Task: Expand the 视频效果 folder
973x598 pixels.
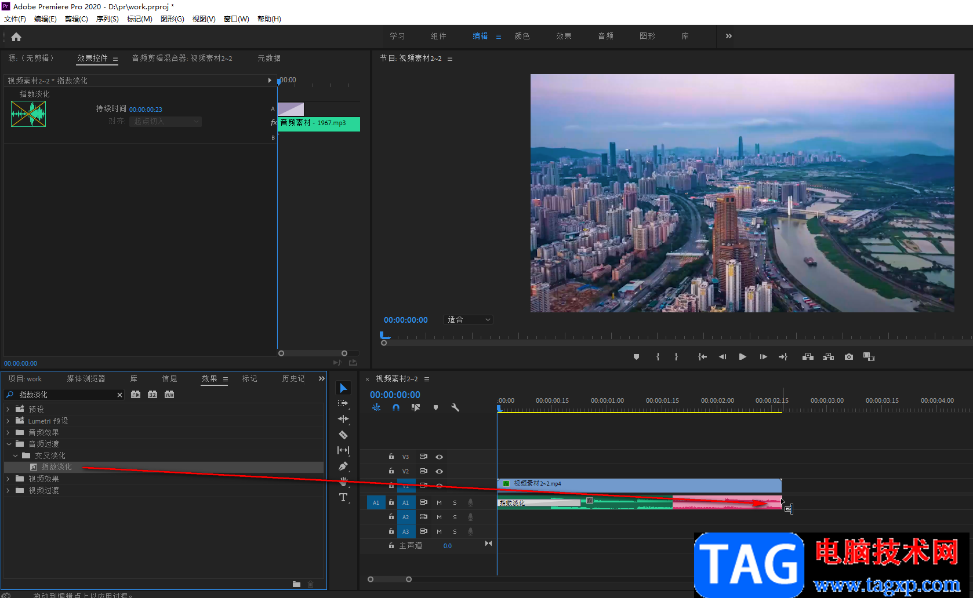Action: (8, 479)
